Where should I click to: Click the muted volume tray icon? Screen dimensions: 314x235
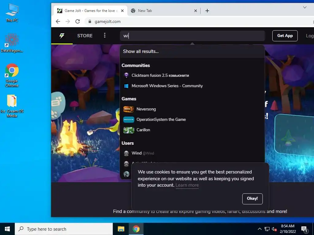(x=274, y=229)
